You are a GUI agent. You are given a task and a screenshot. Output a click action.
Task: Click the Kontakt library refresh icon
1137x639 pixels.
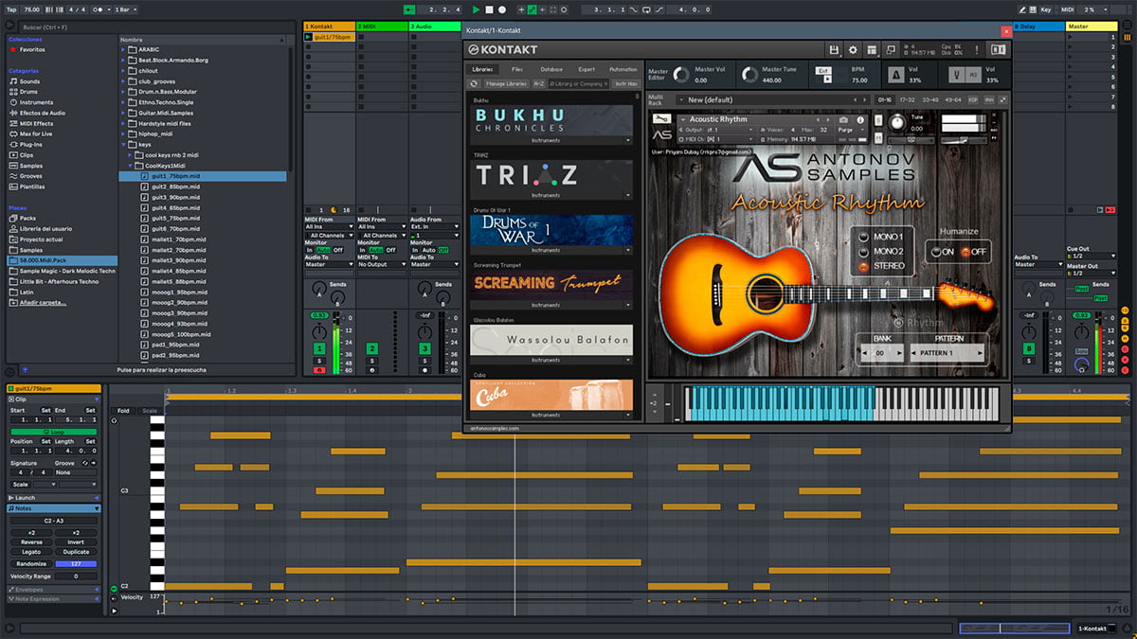[475, 83]
